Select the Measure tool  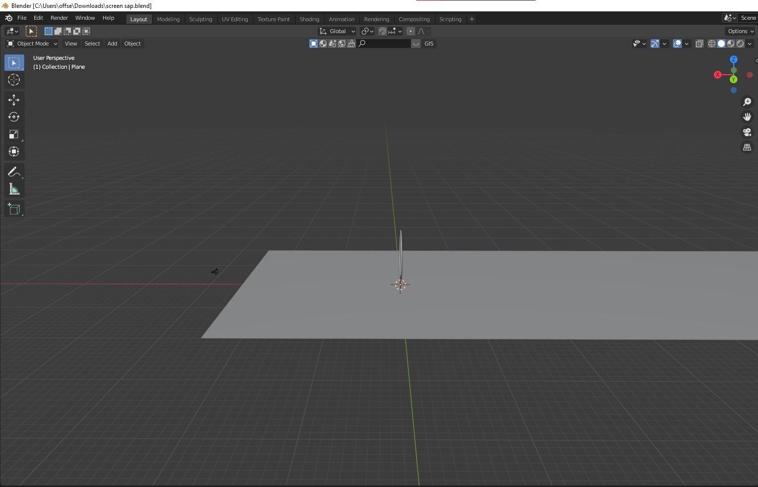[14, 189]
